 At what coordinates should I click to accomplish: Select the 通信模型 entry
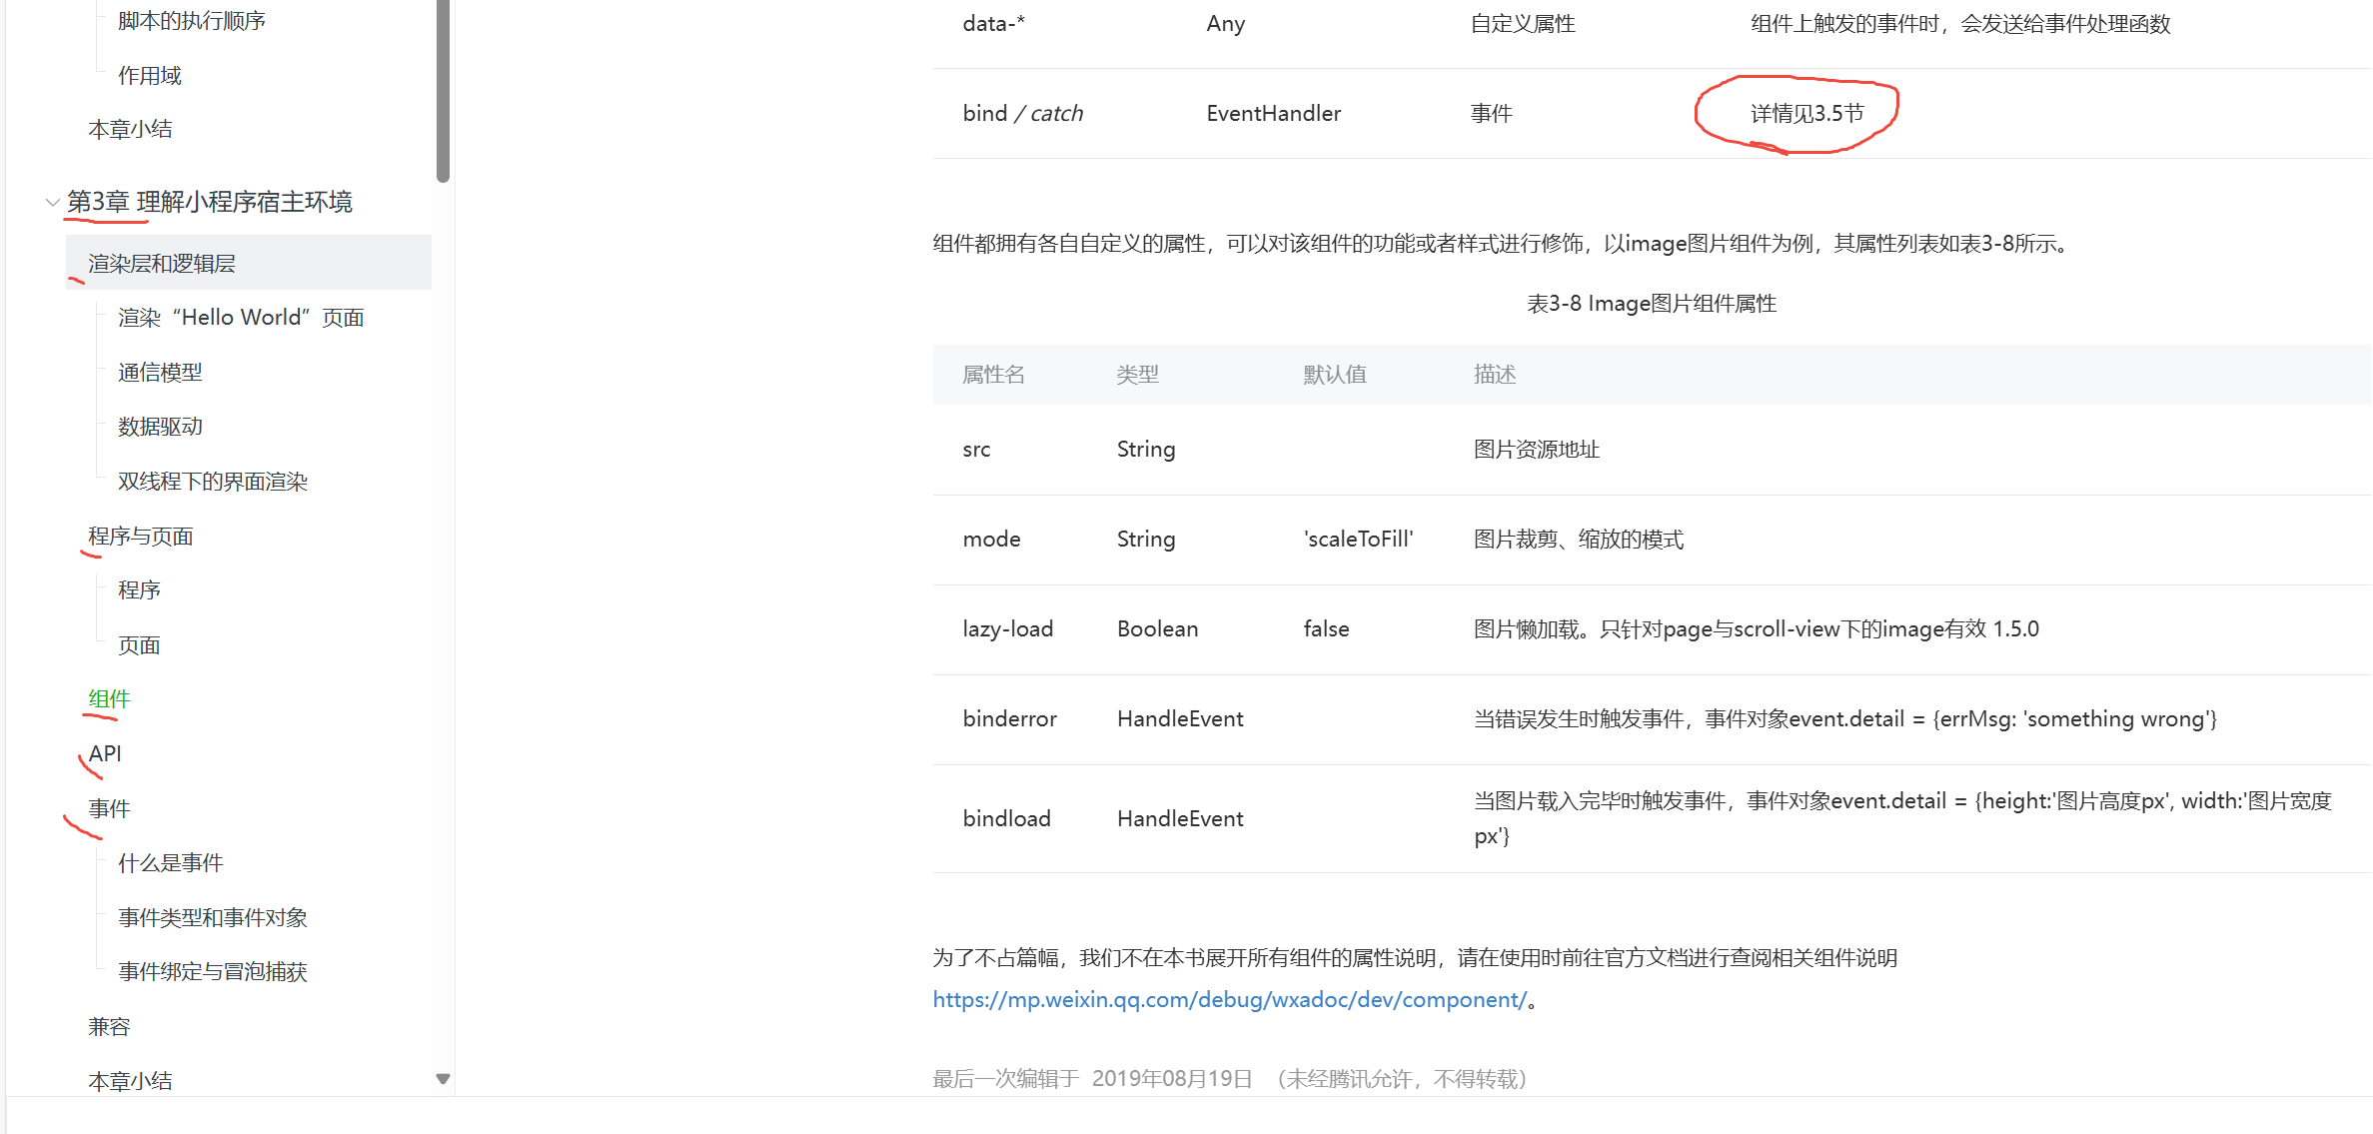pyautogui.click(x=160, y=373)
